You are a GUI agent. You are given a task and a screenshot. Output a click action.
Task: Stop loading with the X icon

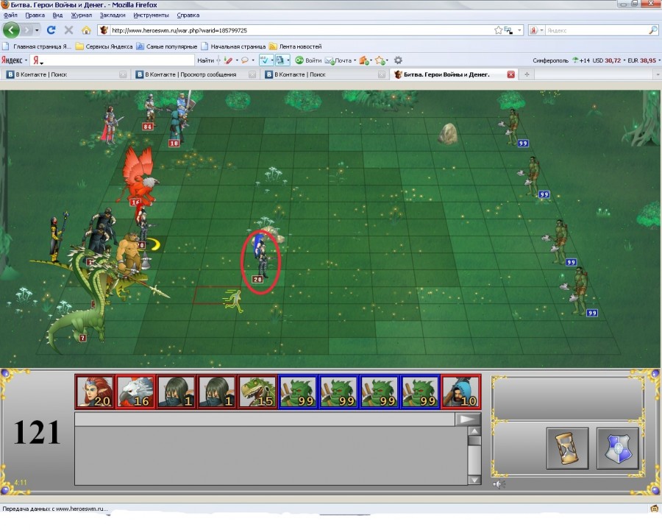(68, 30)
